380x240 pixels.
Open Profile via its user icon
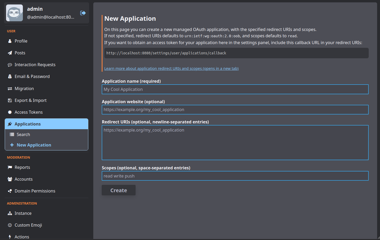click(x=10, y=41)
